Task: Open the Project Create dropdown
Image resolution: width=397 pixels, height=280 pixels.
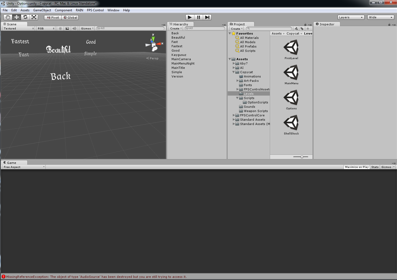Action: (x=237, y=29)
